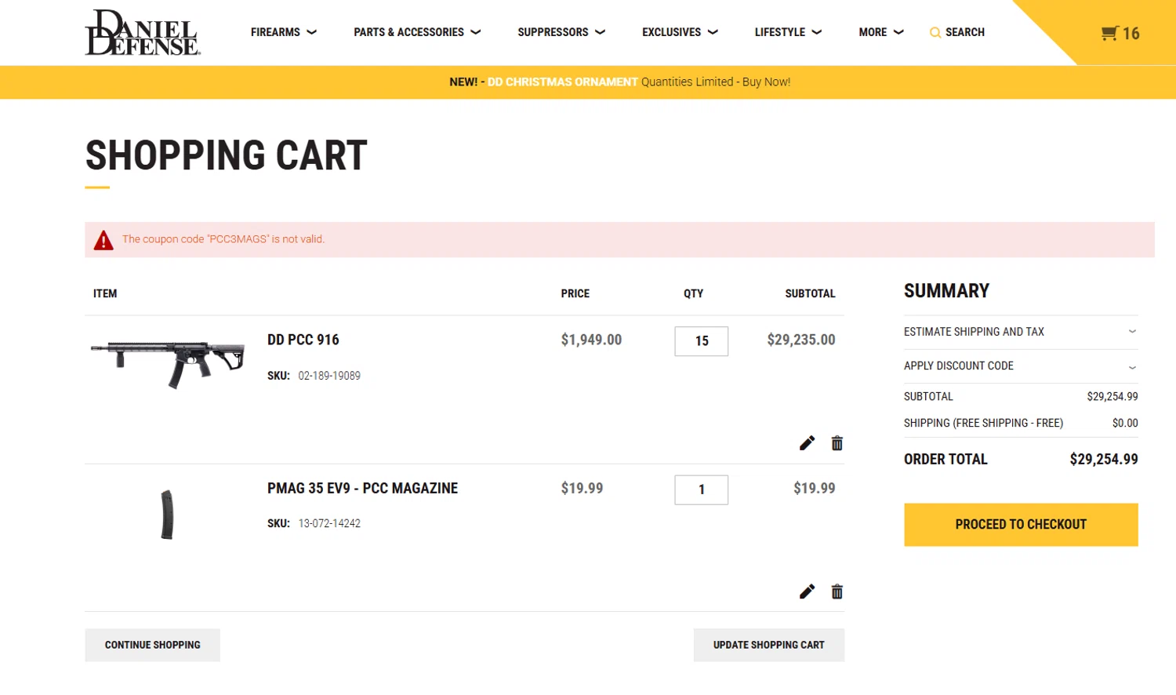
Task: Open the Exclusives menu
Action: (x=679, y=32)
